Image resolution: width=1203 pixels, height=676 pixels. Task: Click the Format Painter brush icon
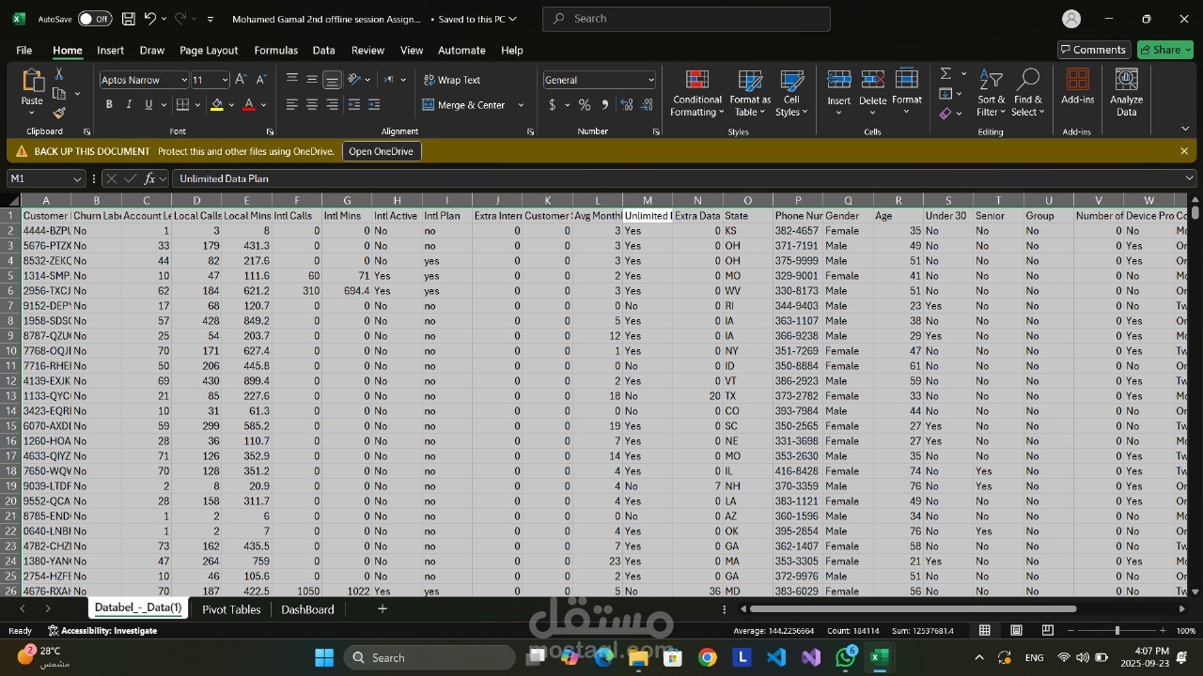coord(59,113)
